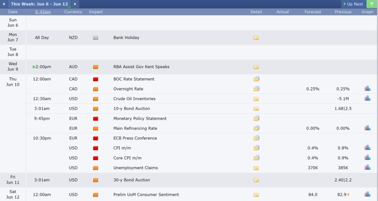Viewport: 378px width, 201px height.
Task: Show graph for CPI m/m
Action: pyautogui.click(x=367, y=148)
